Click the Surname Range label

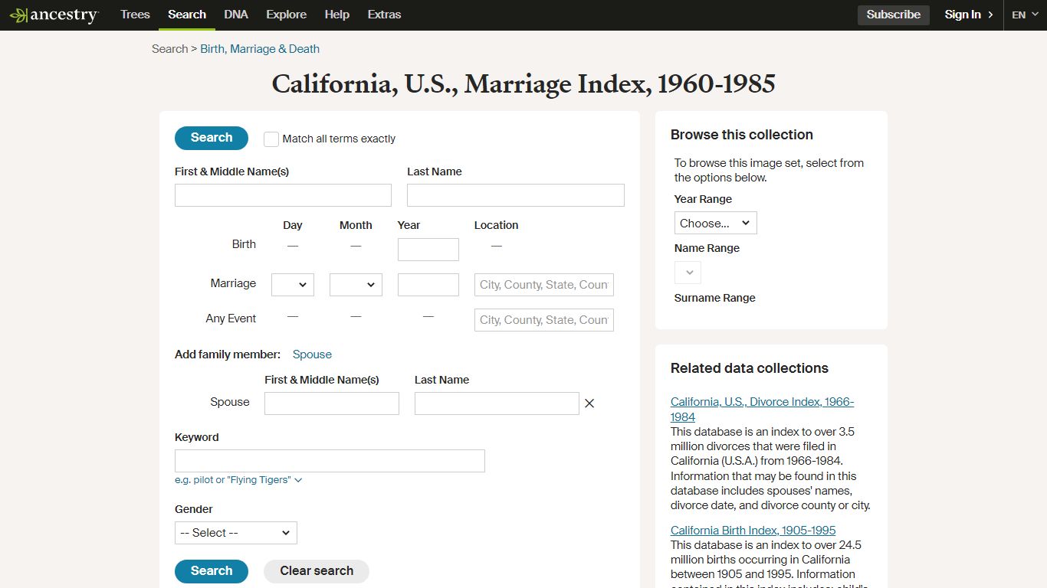coord(715,298)
